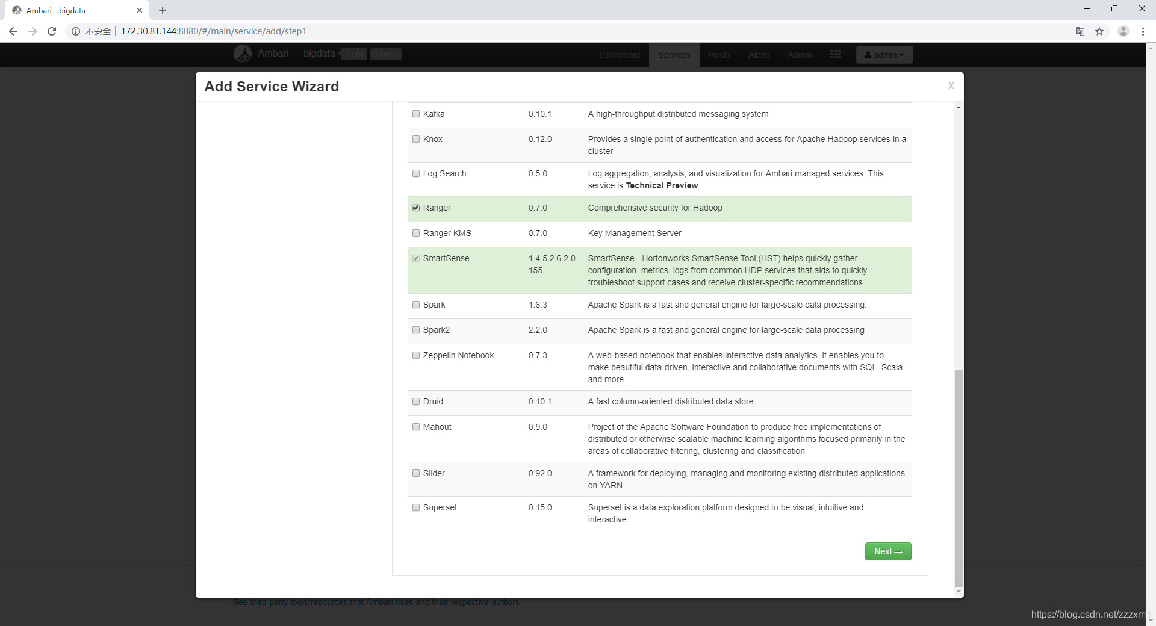Viewport: 1156px width, 626px height.
Task: Check the Spark2 service checkbox
Action: pyautogui.click(x=416, y=330)
